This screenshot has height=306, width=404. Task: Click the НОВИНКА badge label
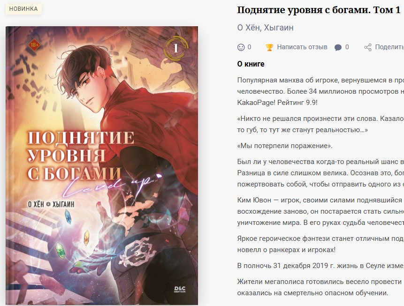tap(23, 9)
